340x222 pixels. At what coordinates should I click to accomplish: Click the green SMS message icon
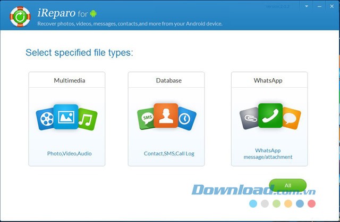click(146, 118)
